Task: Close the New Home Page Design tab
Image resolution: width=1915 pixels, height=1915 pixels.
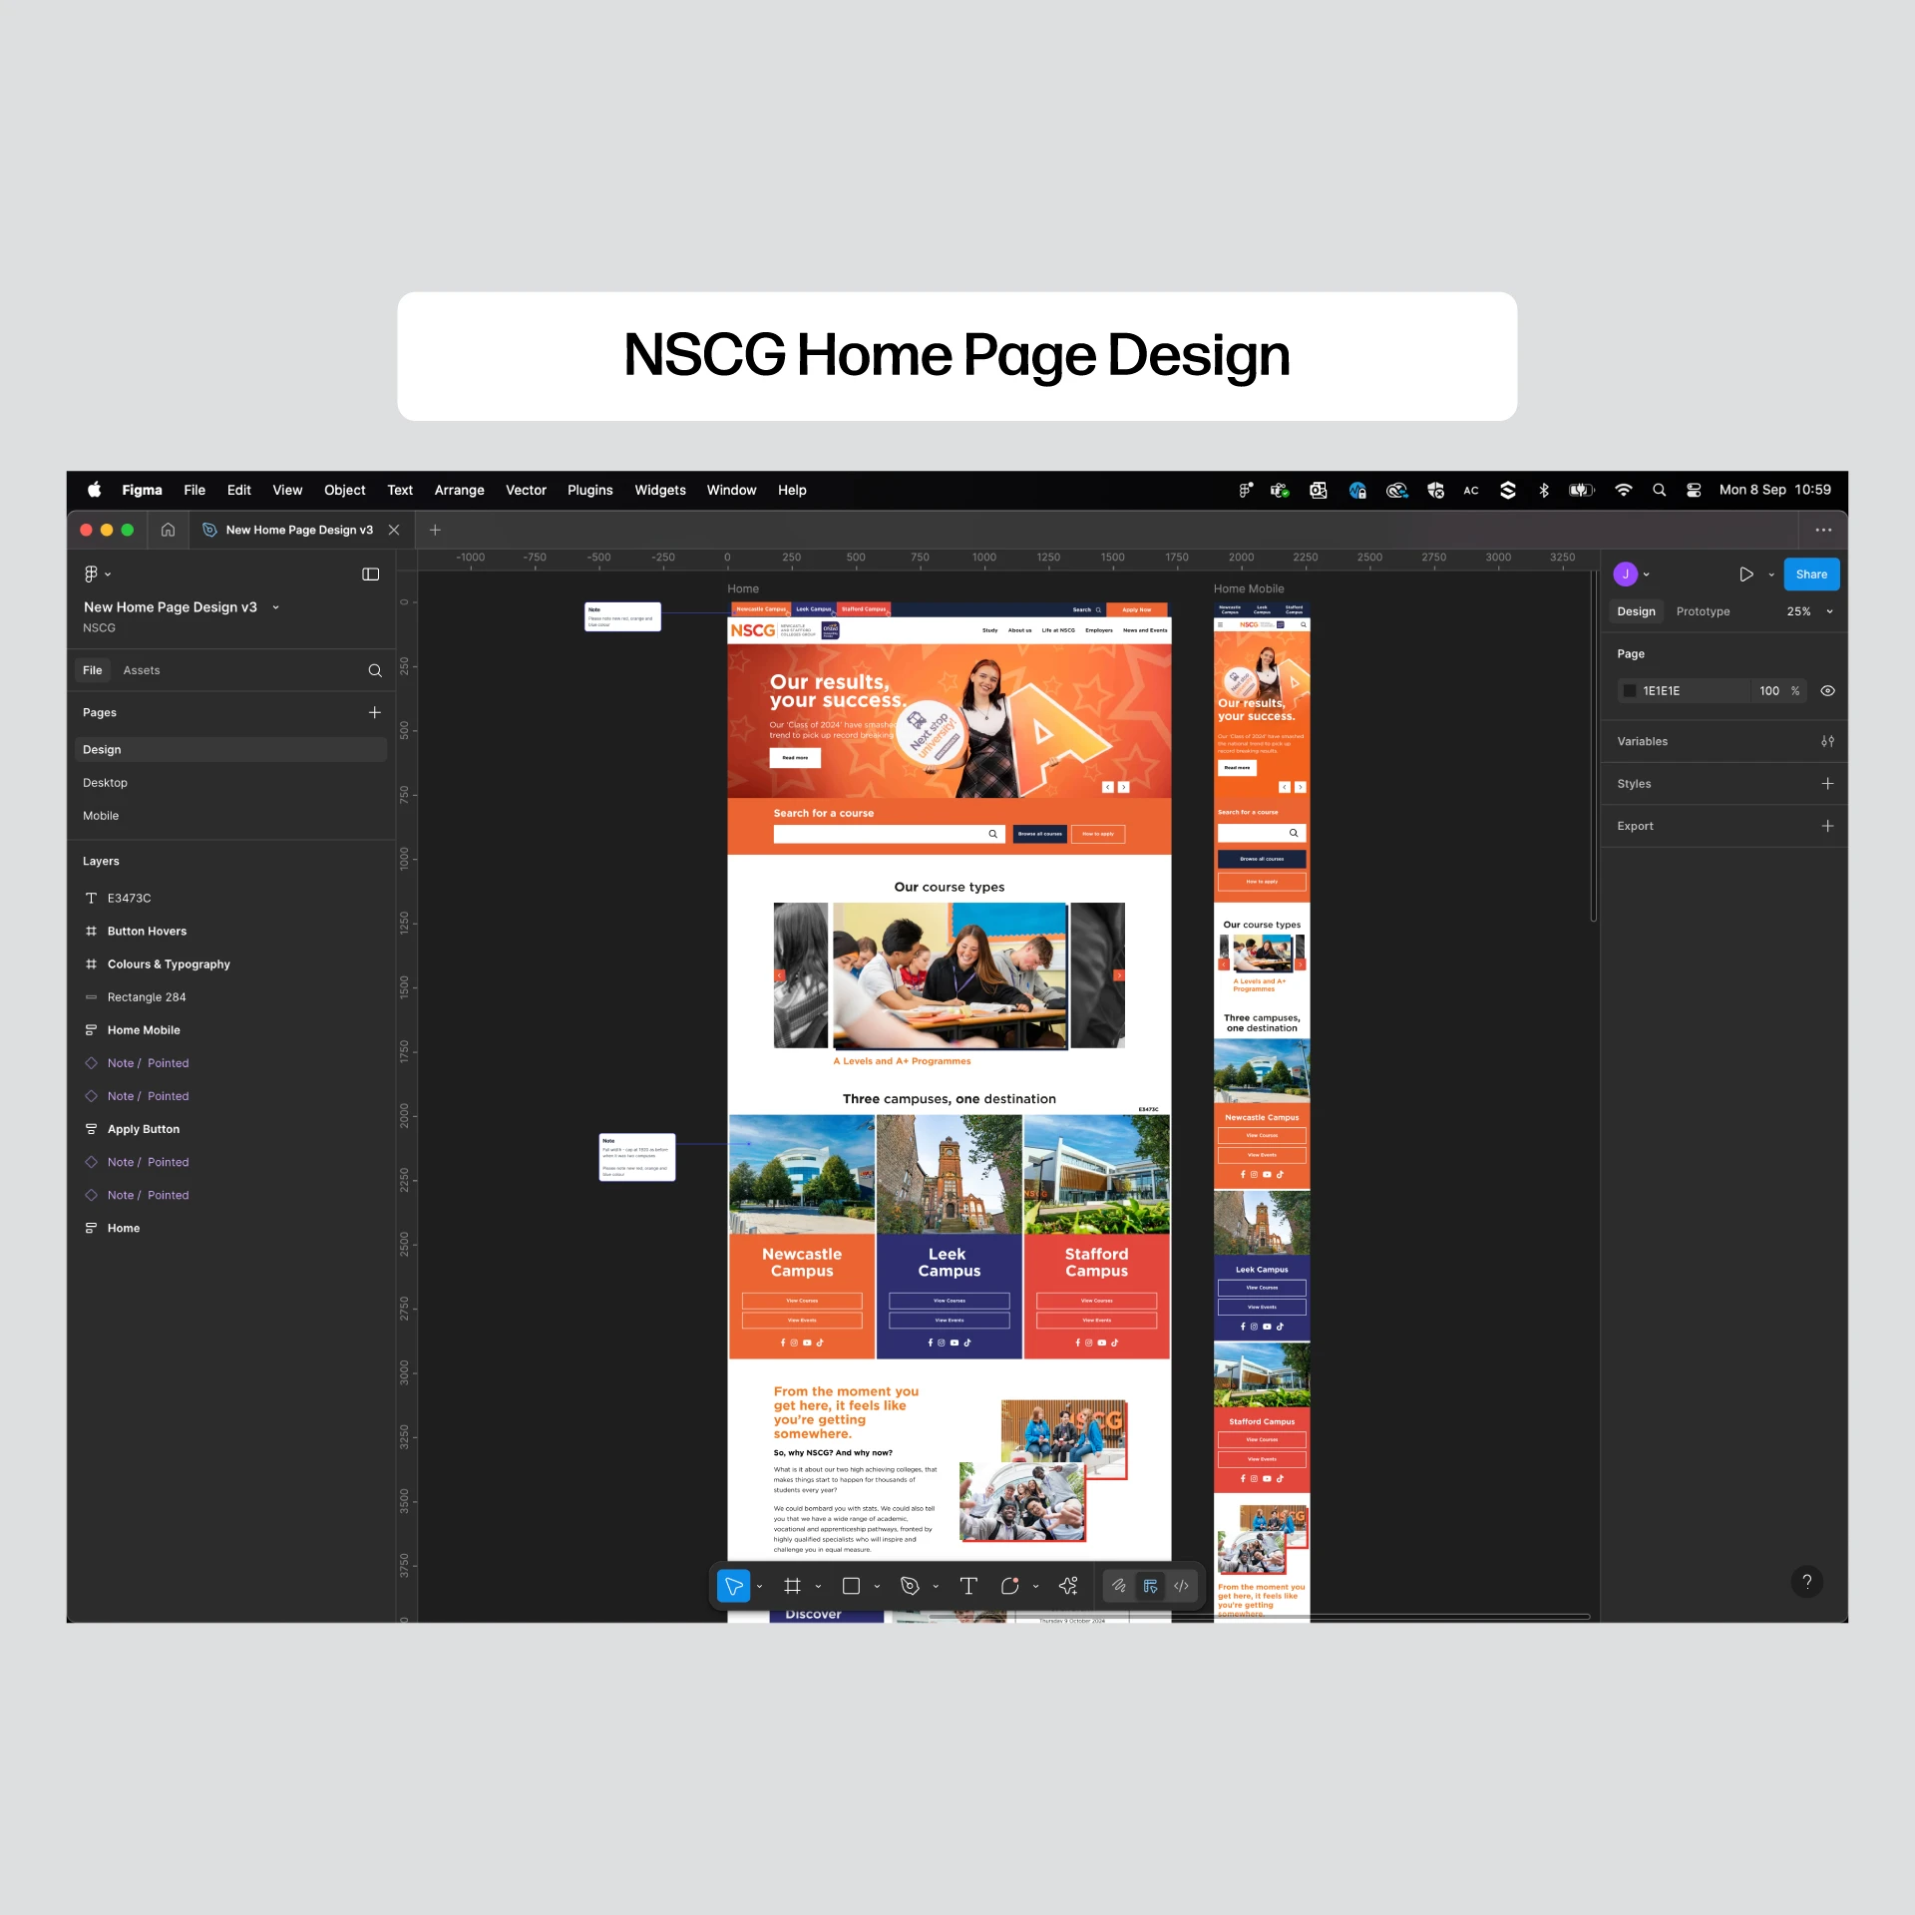Action: [x=394, y=530]
